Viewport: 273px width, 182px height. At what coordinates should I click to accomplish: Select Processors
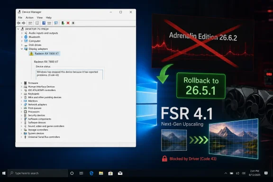34,112
